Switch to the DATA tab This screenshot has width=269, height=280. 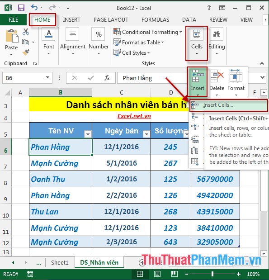point(189,19)
